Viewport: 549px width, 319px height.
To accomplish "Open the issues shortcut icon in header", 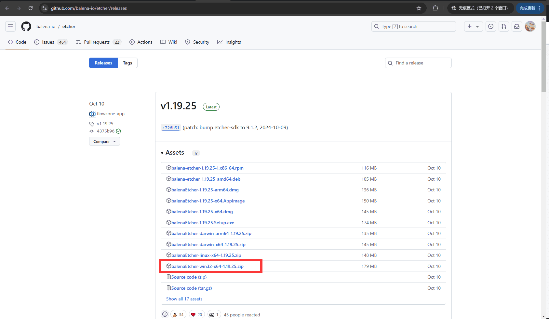I will pos(491,26).
